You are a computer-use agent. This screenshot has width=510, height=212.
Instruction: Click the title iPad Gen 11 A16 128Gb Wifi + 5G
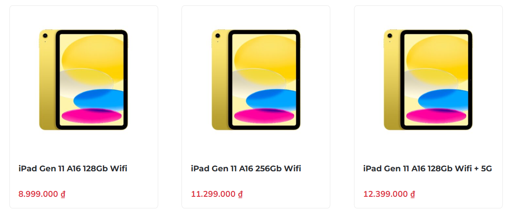428,169
